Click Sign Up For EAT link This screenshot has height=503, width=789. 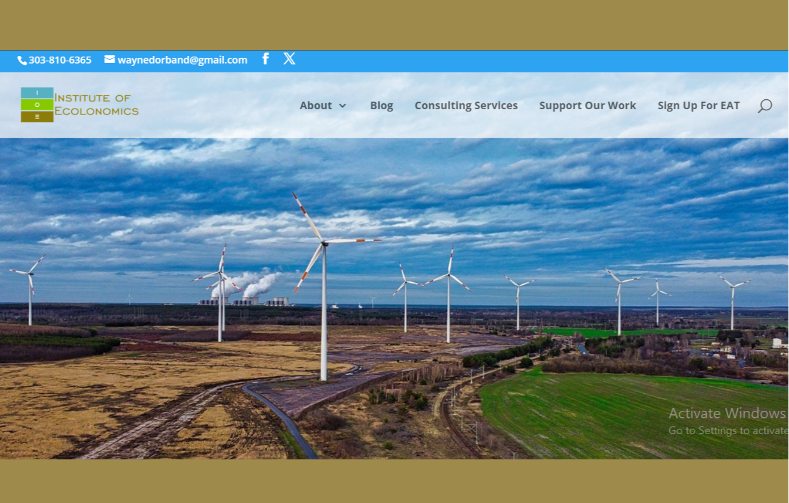(x=698, y=106)
